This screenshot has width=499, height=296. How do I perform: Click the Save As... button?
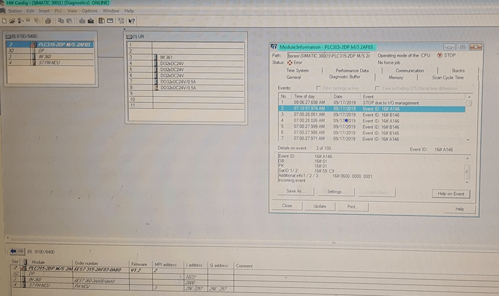click(x=295, y=191)
